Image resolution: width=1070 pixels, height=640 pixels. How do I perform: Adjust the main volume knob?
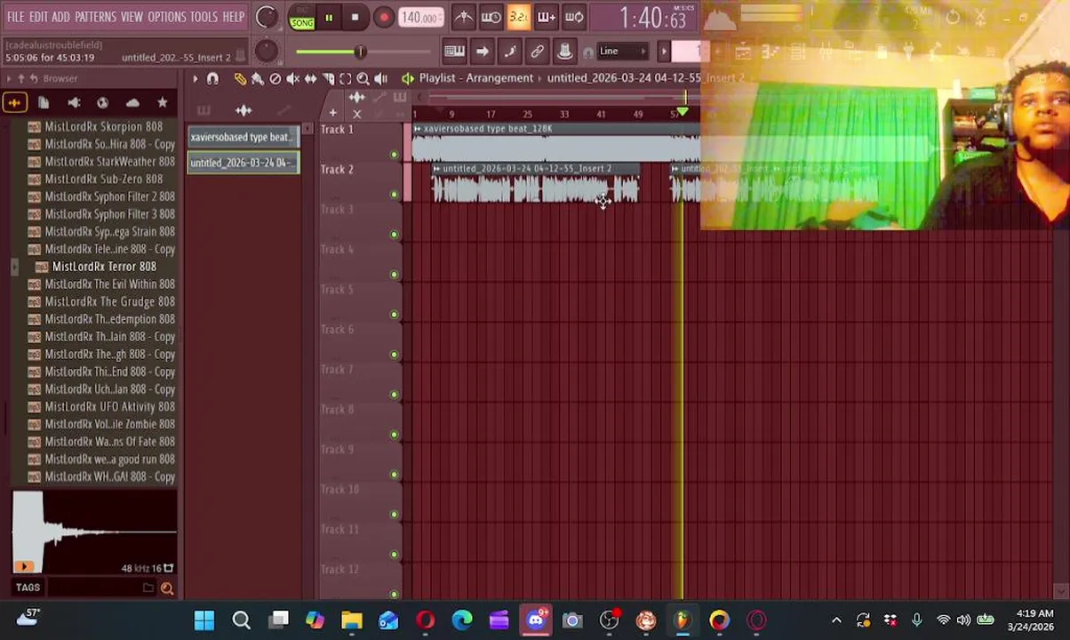pyautogui.click(x=266, y=17)
